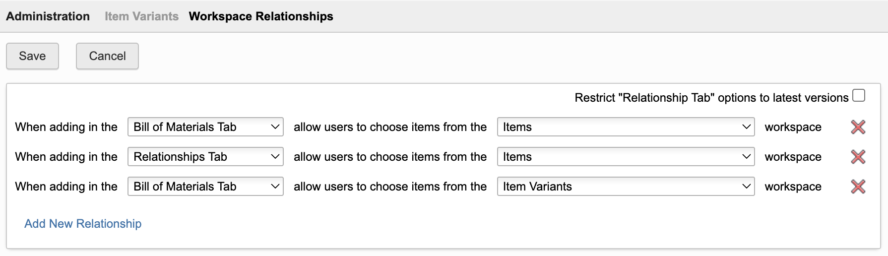
Task: Delete the Bill of Materials to Items relationship
Action: tap(858, 127)
